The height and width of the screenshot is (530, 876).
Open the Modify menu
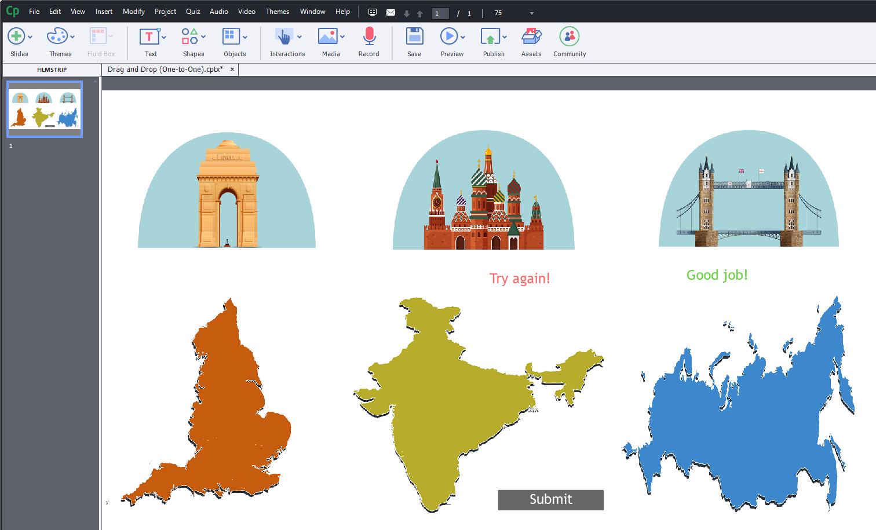(x=133, y=12)
